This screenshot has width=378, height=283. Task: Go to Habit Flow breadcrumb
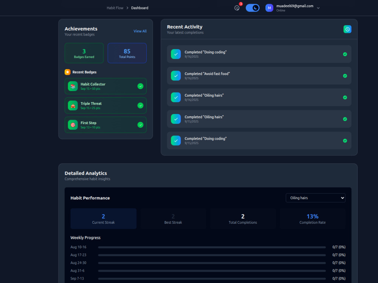pos(115,8)
